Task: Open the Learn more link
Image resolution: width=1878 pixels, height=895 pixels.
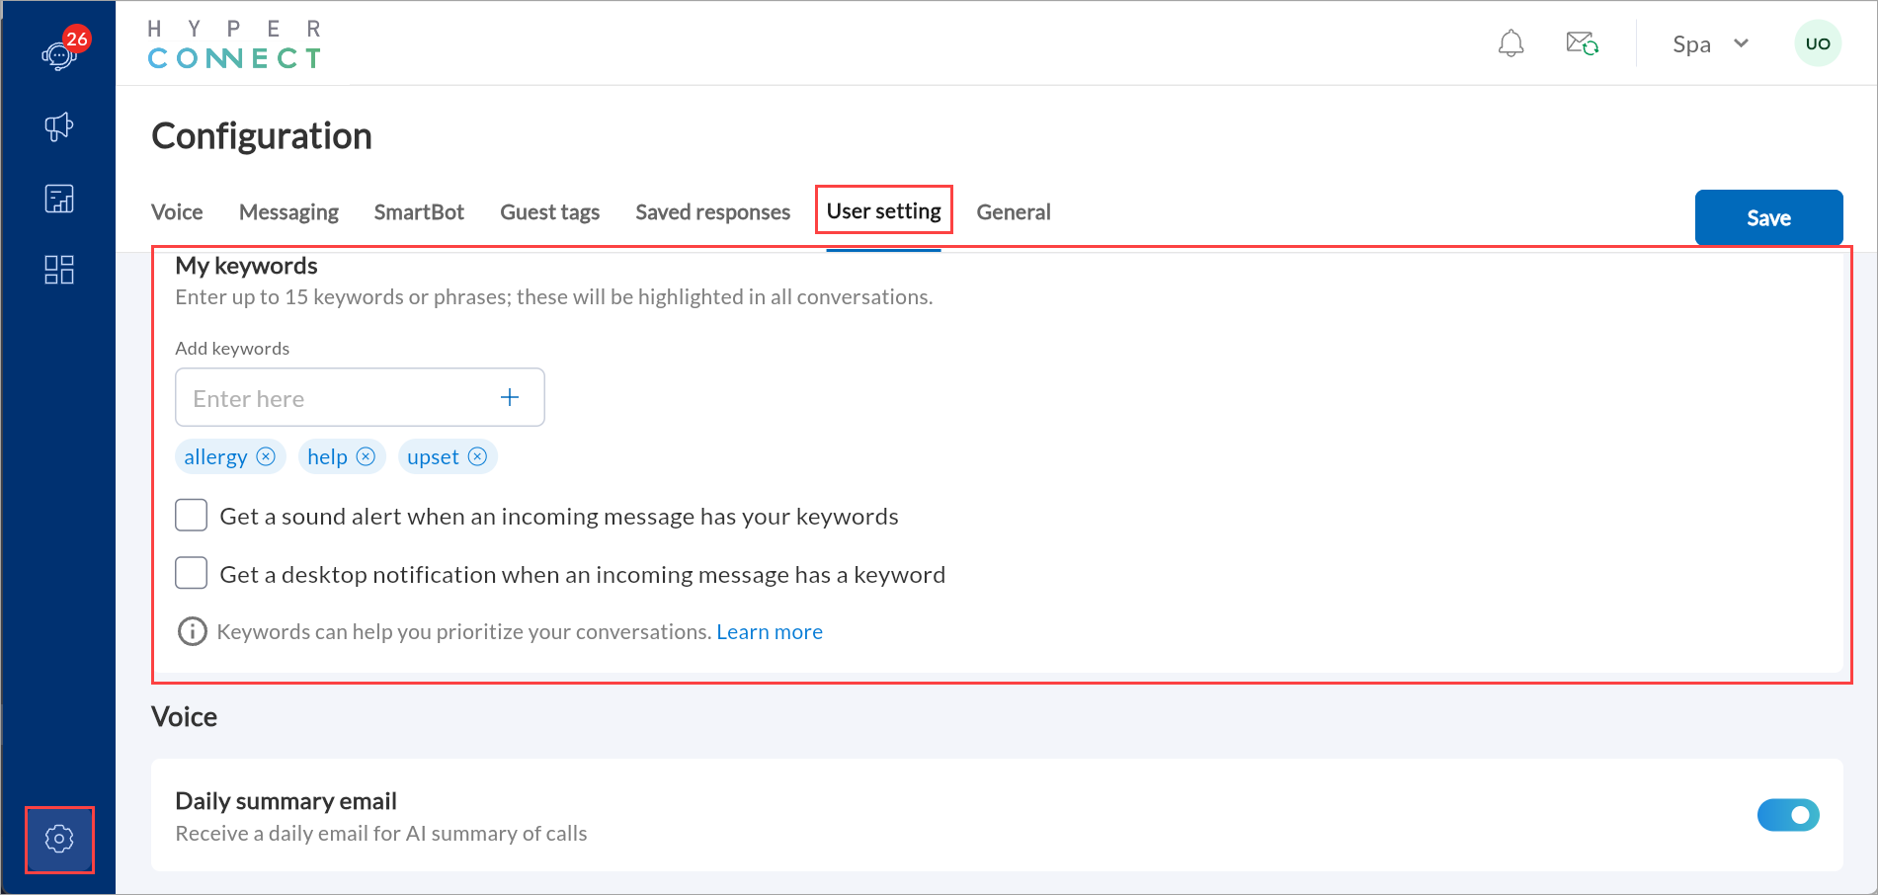Action: [770, 631]
